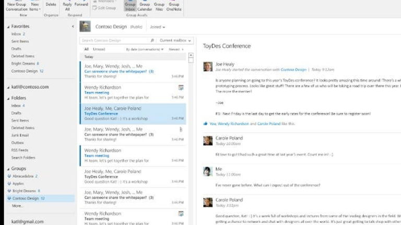The height and width of the screenshot is (225, 401).
Task: Show All messages filter
Action: point(87,49)
